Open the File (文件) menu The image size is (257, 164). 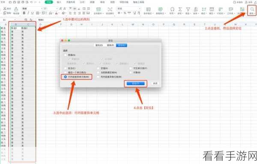[3, 2]
